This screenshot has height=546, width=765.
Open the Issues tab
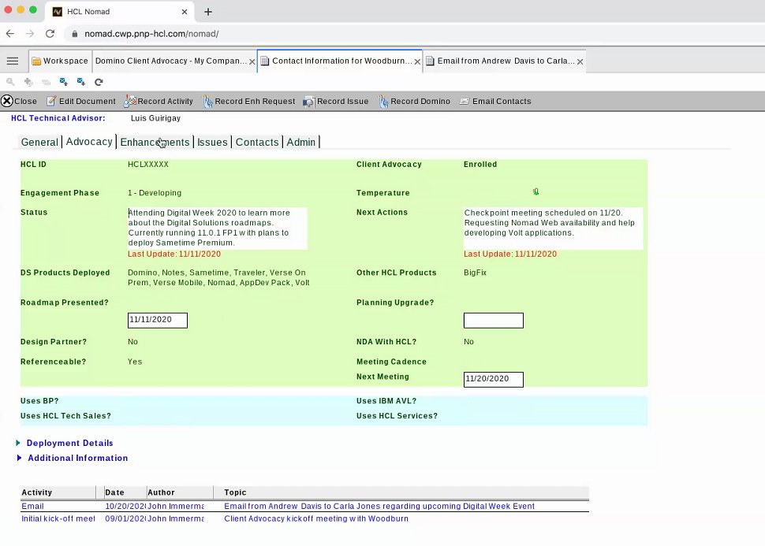click(212, 143)
